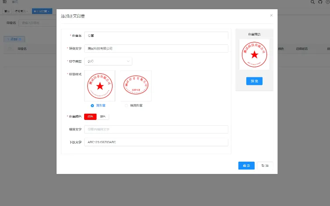Click the 添加 button on the background page
Image resolution: width=330 pixels, height=206 pixels.
[14, 39]
